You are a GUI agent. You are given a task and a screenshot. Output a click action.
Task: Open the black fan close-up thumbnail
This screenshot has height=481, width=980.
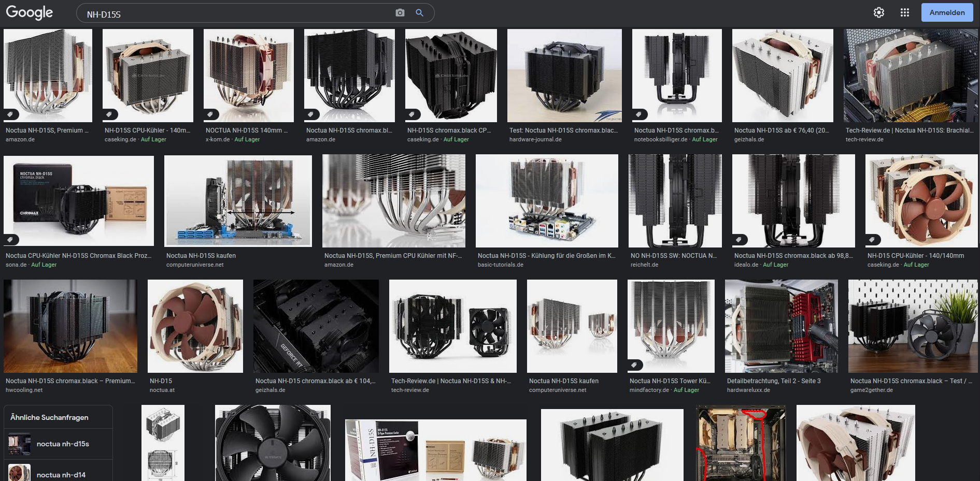pos(273,443)
